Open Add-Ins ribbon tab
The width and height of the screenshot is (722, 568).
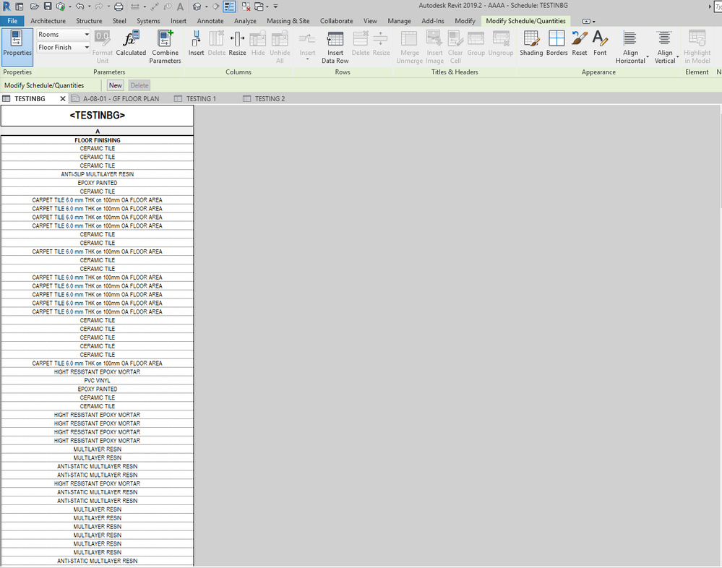click(433, 21)
